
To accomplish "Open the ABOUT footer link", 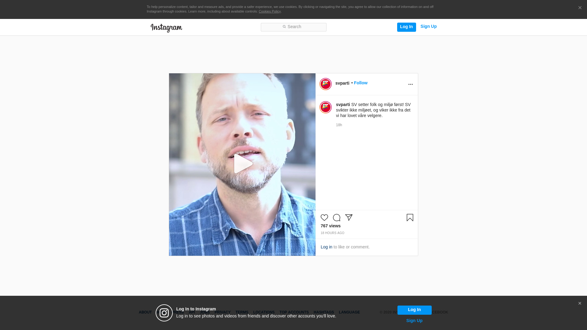I will click(145, 312).
